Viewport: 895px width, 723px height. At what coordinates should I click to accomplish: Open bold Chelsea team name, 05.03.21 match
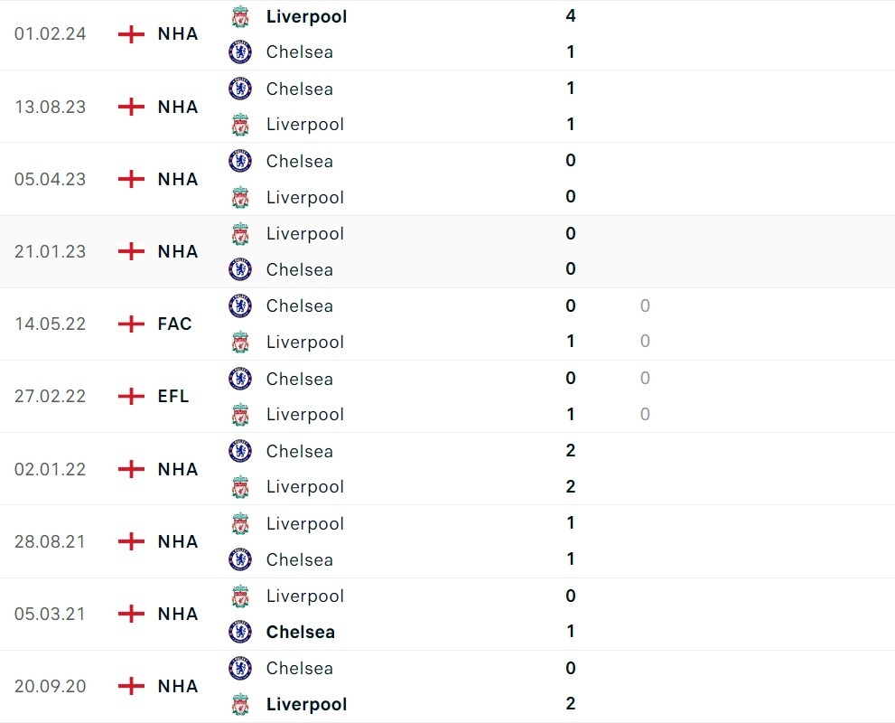pos(301,632)
